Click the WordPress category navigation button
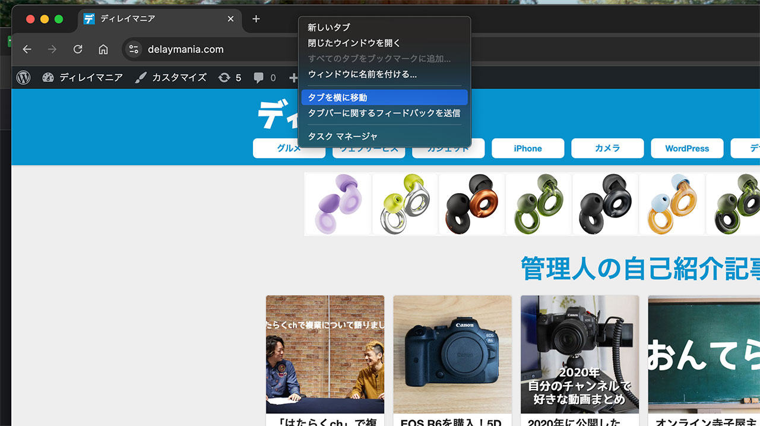 coord(687,149)
